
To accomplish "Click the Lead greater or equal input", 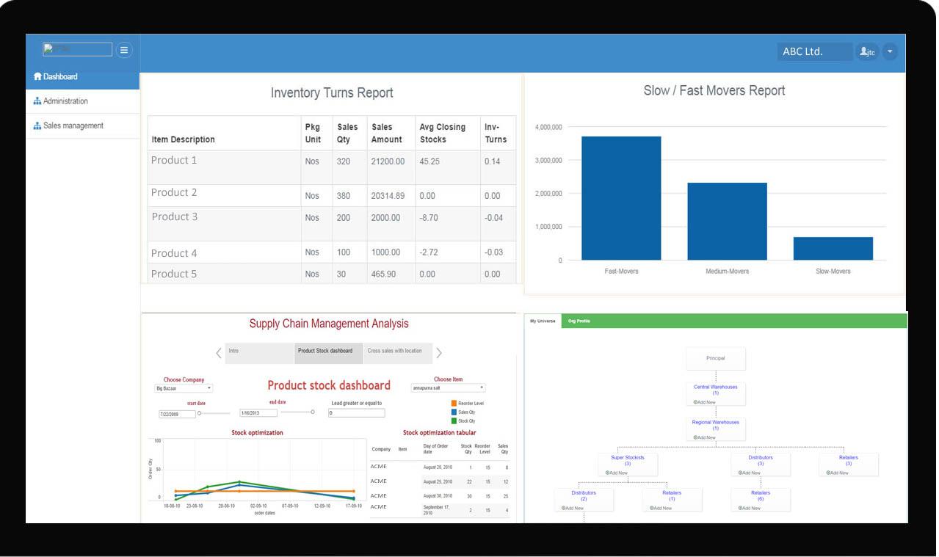I will point(356,413).
